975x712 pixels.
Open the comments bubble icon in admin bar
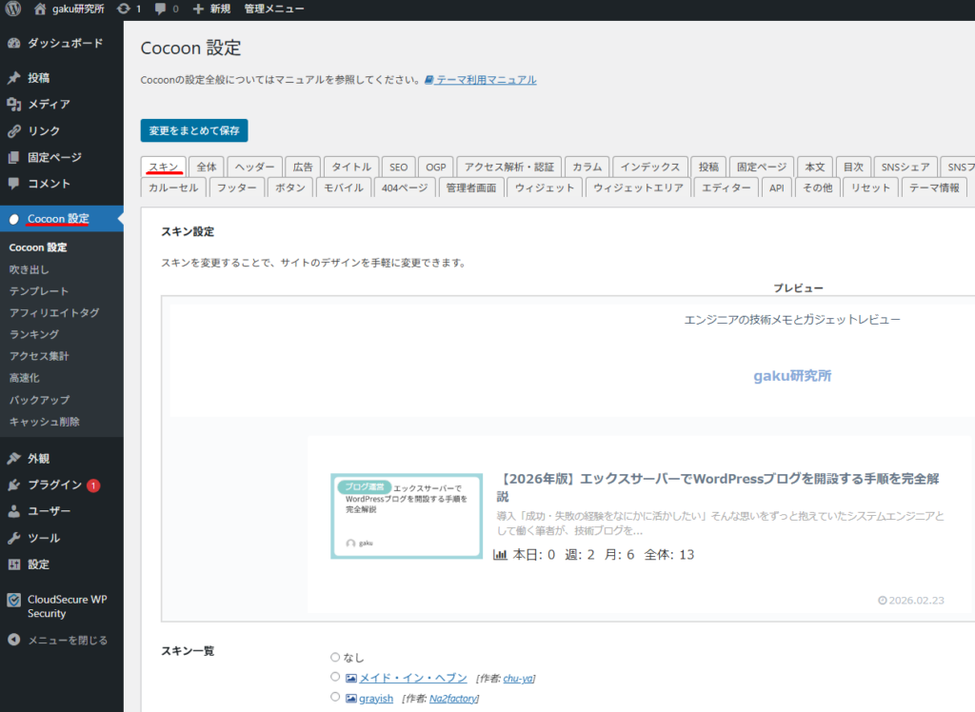pyautogui.click(x=160, y=9)
